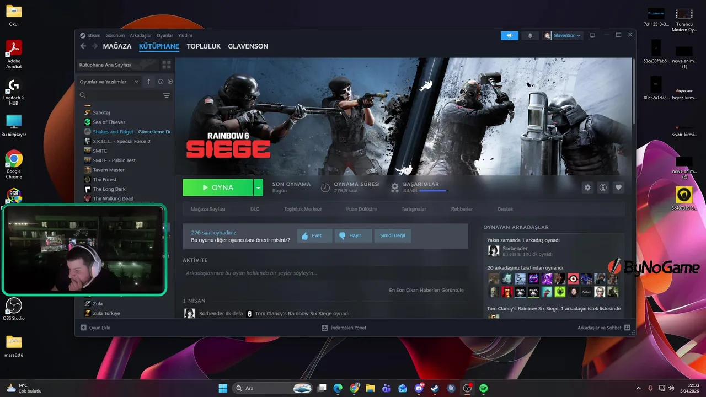Expand the GlavenSon account dropdown
Viewport: 706px width, 397px height.
(562, 35)
